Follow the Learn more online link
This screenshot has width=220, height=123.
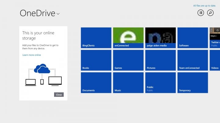click(x=31, y=55)
